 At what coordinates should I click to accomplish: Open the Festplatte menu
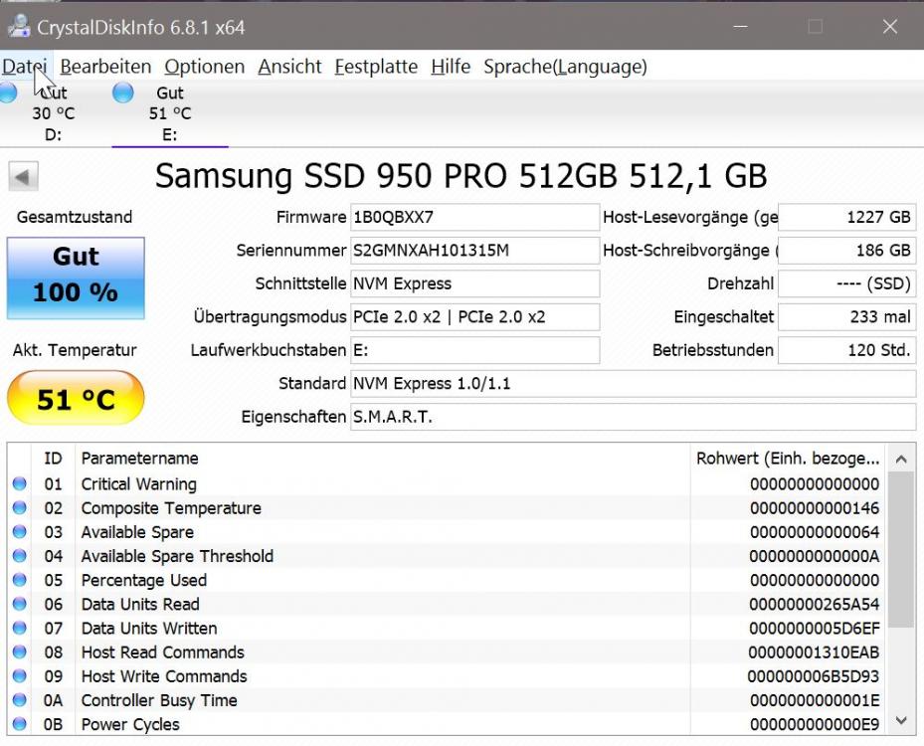click(x=375, y=67)
